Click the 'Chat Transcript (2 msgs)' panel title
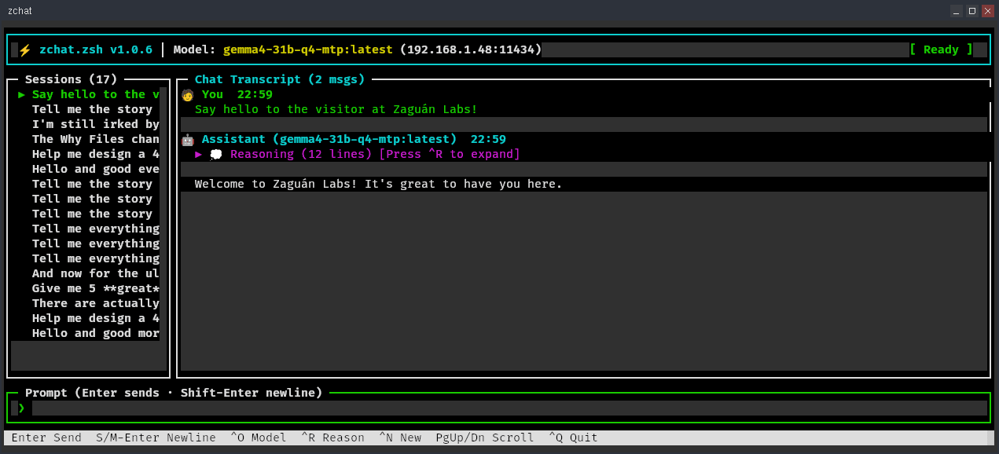999x454 pixels. pyautogui.click(x=280, y=79)
